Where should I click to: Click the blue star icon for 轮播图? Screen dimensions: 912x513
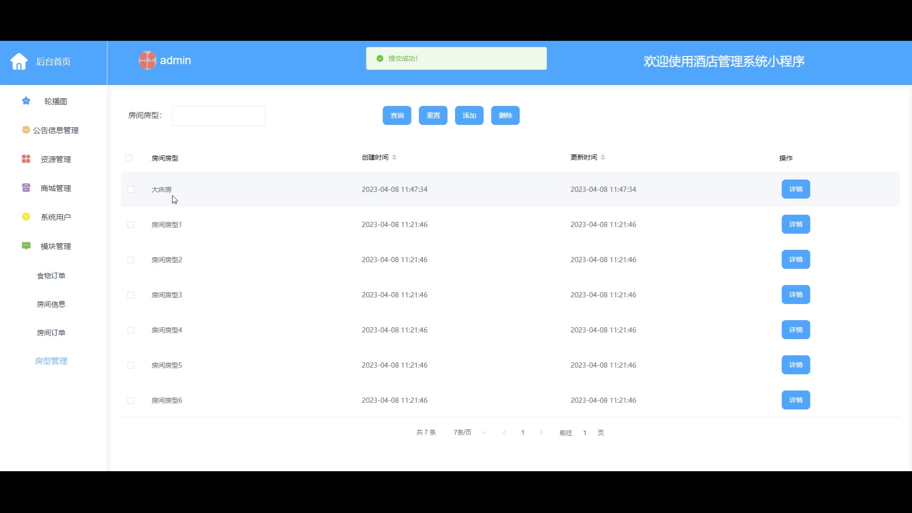click(26, 101)
